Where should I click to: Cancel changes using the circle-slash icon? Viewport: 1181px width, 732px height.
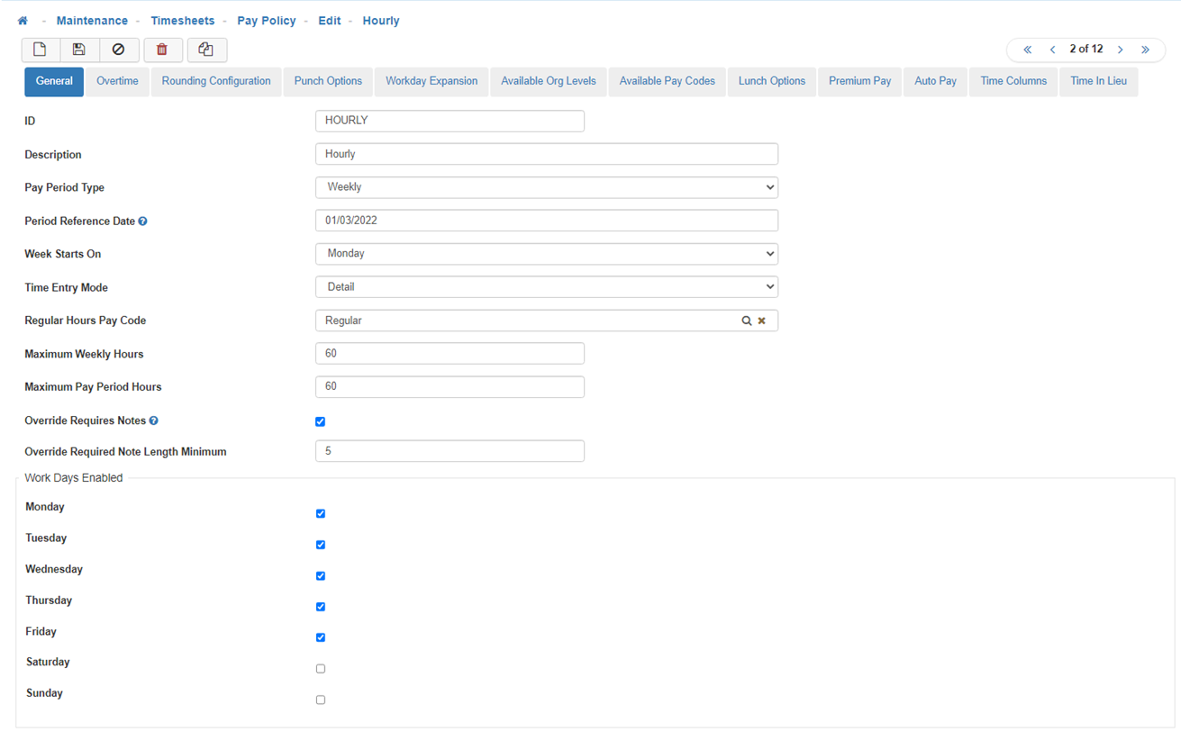coord(118,50)
